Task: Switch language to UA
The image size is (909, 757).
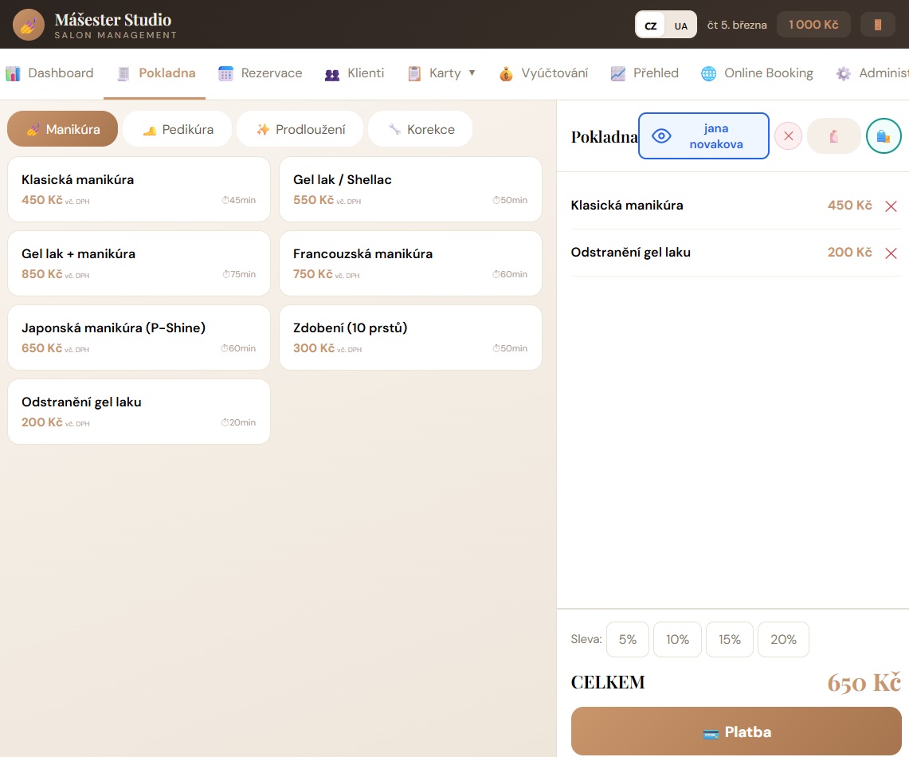Action: [x=680, y=25]
